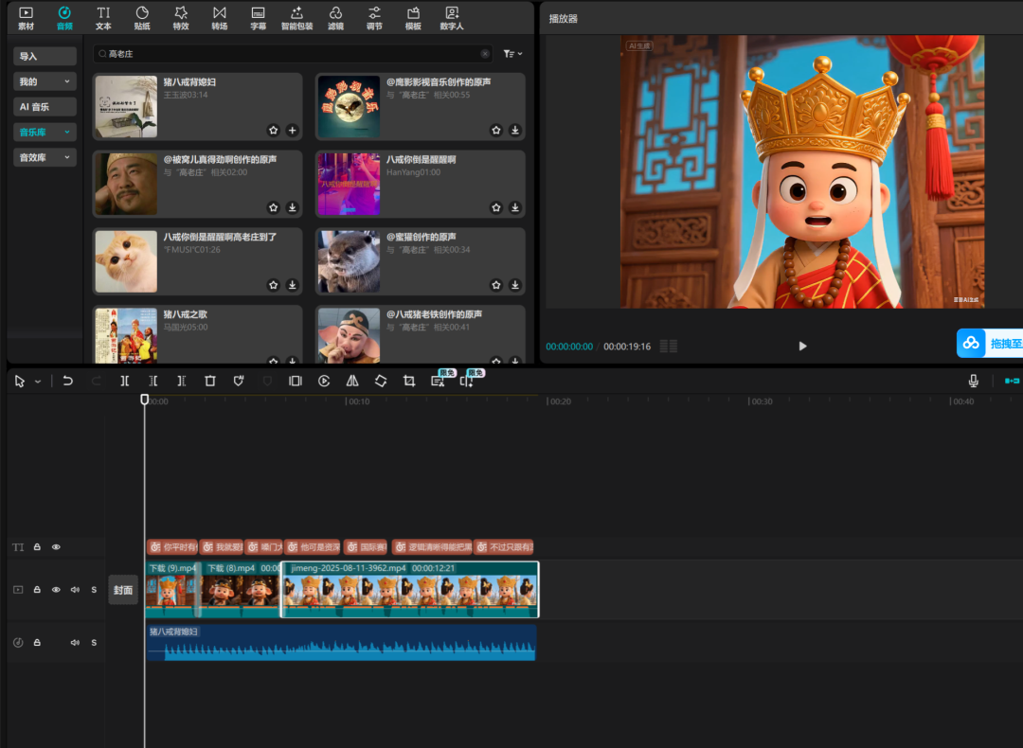Rotate the selected clip
This screenshot has width=1023, height=748.
click(381, 382)
